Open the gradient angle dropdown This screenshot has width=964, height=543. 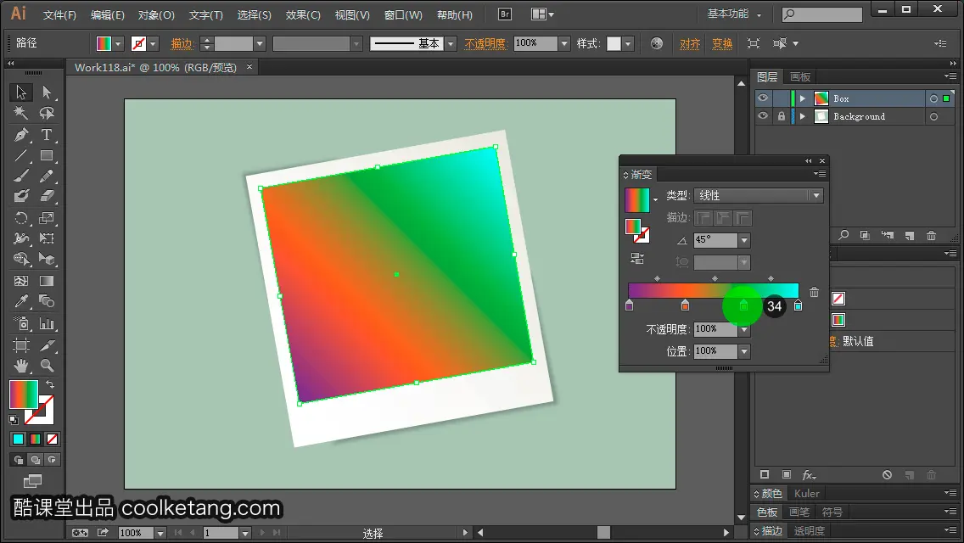[744, 240]
